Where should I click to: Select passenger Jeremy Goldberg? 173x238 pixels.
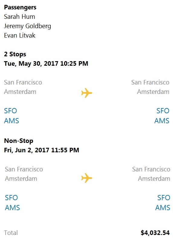pyautogui.click(x=28, y=26)
